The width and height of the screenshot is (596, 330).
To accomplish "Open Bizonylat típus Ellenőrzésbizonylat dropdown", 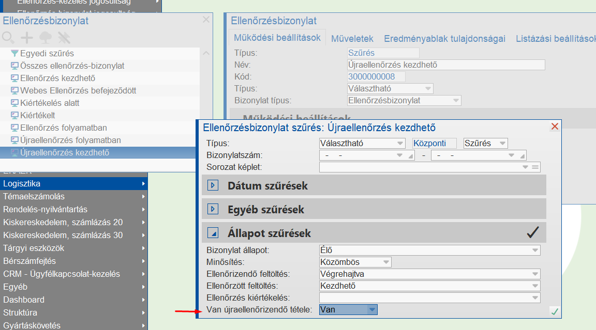I will click(x=404, y=101).
